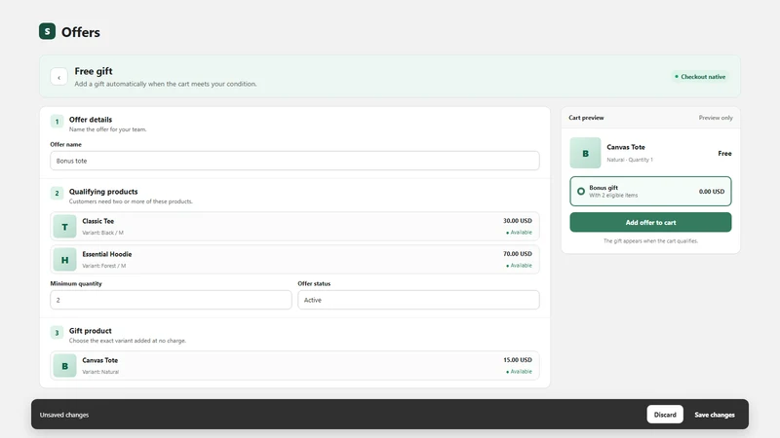Click the 30.00 USD price
780x438 pixels.
517,221
